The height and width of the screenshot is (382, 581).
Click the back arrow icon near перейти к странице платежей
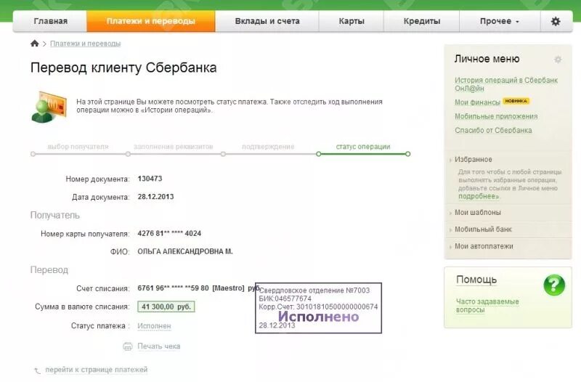click(38, 370)
